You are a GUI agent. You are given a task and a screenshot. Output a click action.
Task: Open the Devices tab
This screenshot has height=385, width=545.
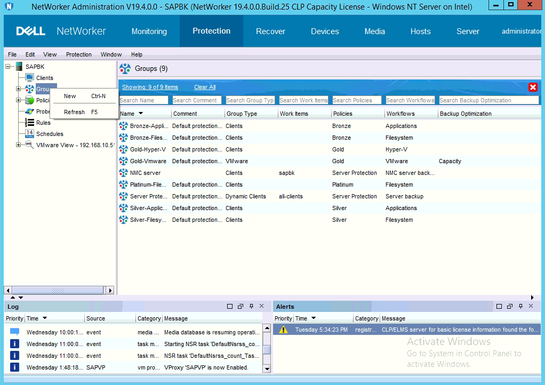(325, 31)
